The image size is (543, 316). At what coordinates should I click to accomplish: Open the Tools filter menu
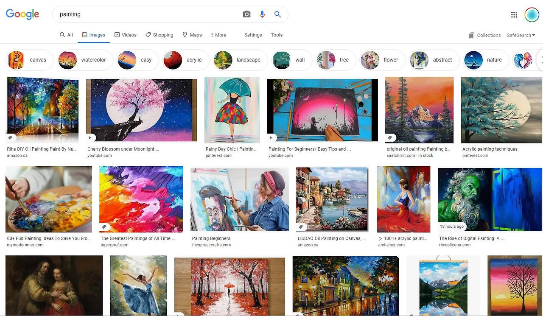pyautogui.click(x=277, y=35)
